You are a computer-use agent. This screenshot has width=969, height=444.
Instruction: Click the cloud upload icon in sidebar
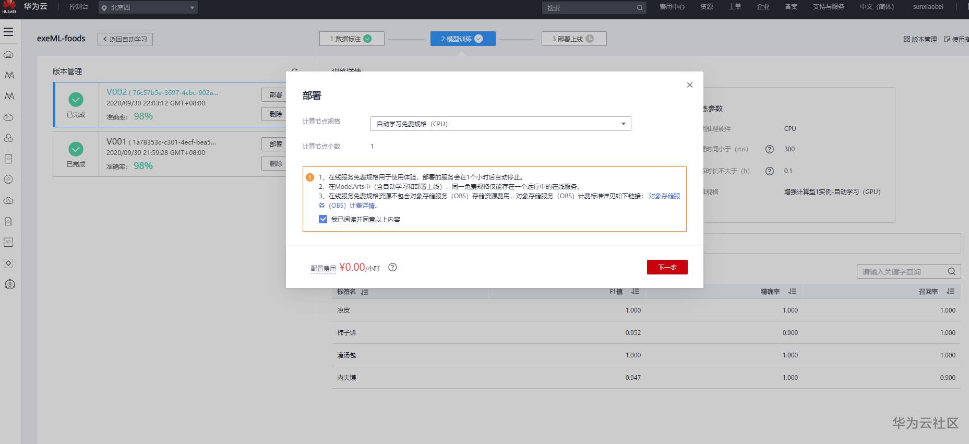8,200
